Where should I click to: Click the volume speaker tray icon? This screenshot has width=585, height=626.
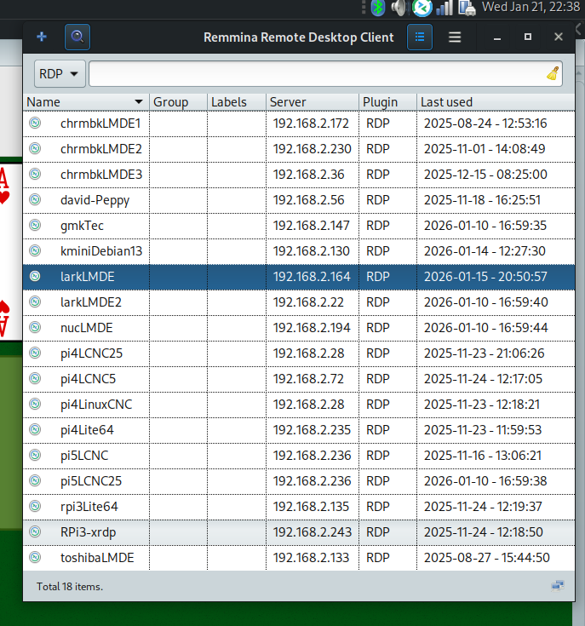pos(399,9)
